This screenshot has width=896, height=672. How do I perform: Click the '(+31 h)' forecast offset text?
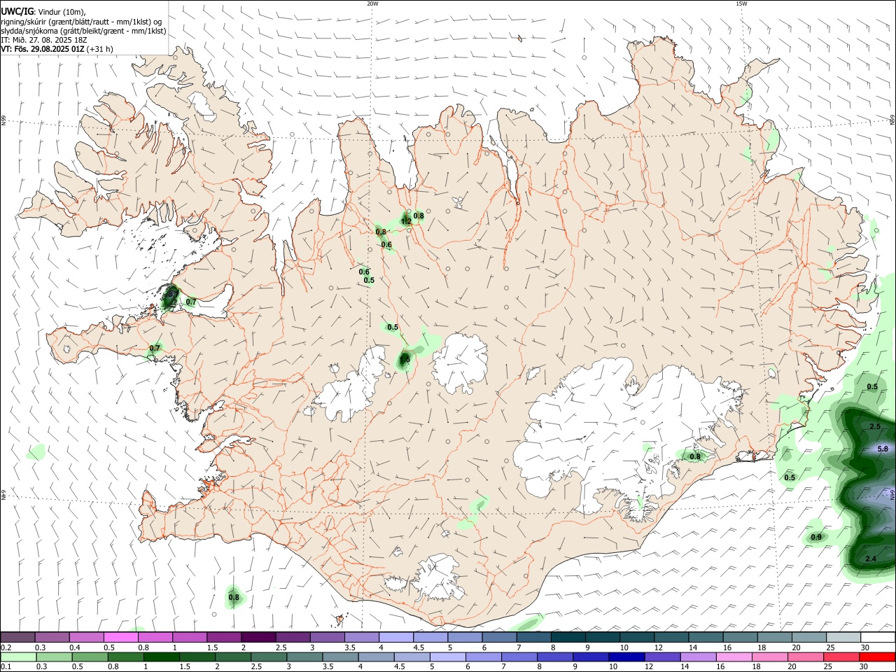click(100, 49)
